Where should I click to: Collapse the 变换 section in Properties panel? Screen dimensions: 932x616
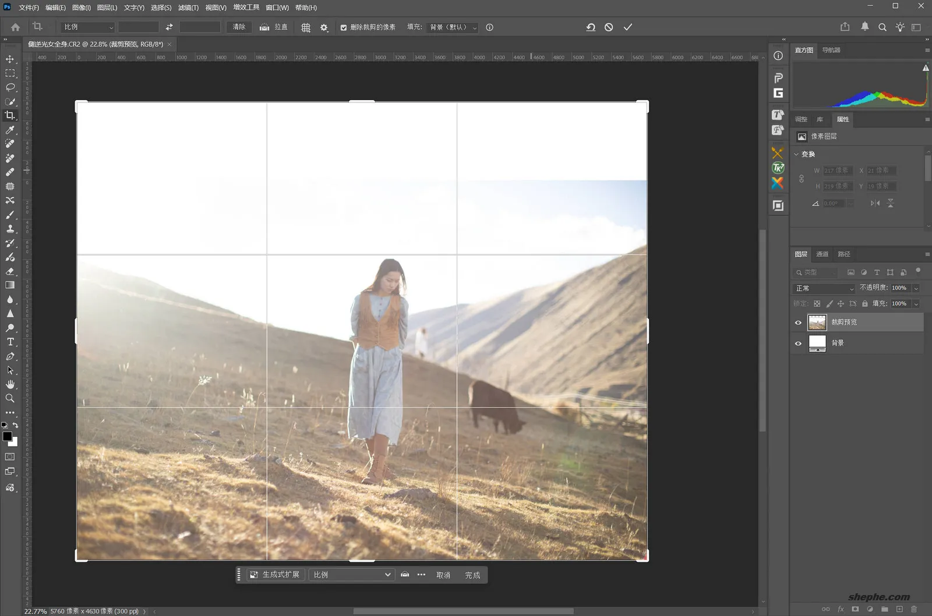click(x=797, y=154)
